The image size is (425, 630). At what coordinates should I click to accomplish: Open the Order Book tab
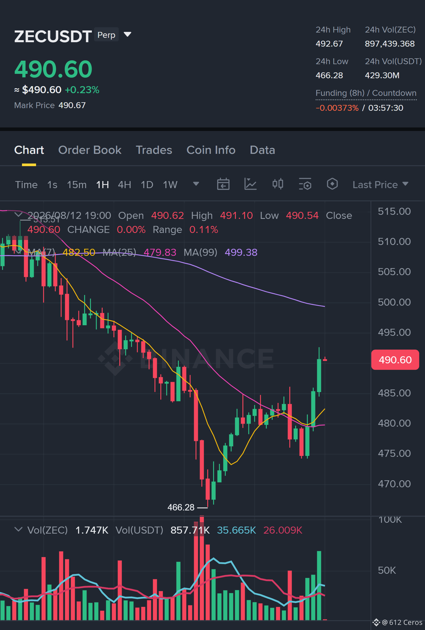coord(90,150)
